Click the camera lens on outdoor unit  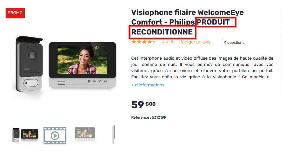[x=32, y=55]
